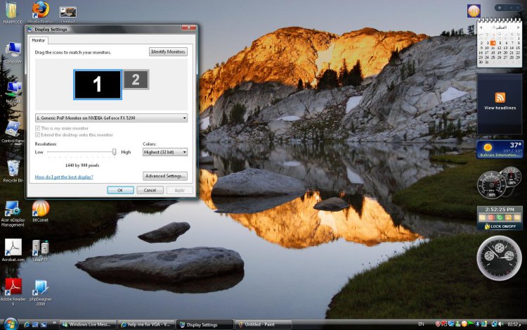Select the Monitor tab
The image size is (527, 330).
[x=39, y=40]
